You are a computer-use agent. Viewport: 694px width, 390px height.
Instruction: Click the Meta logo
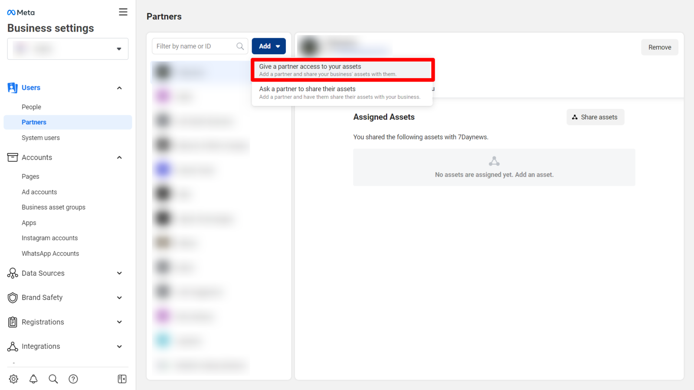pos(21,13)
